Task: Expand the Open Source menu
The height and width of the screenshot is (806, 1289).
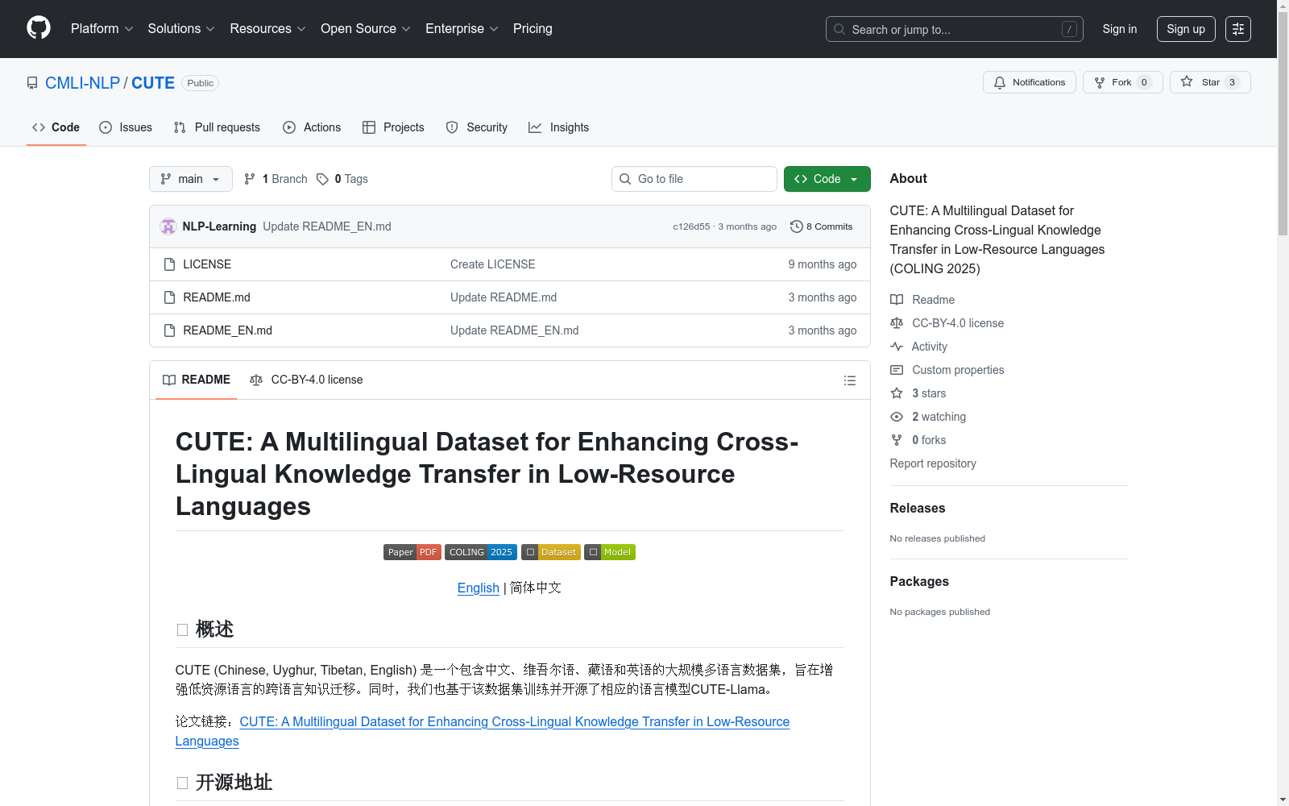Action: pyautogui.click(x=366, y=29)
